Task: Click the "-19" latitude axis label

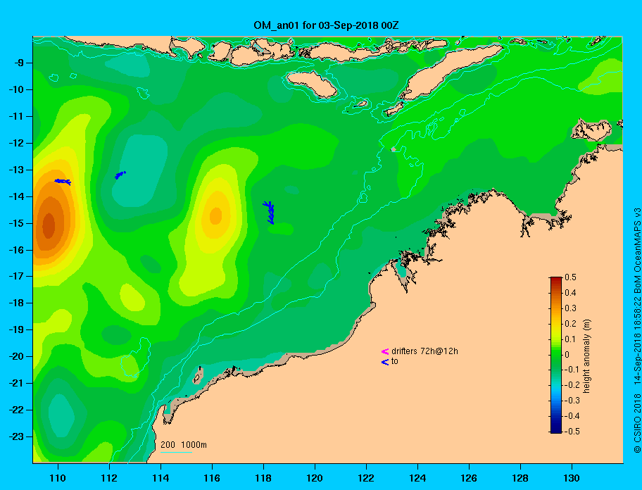Action: [x=18, y=329]
